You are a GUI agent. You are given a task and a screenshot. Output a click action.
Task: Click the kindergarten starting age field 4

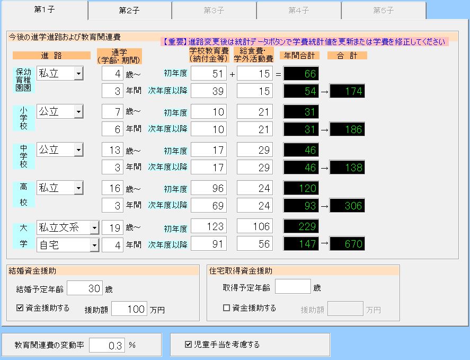point(112,74)
